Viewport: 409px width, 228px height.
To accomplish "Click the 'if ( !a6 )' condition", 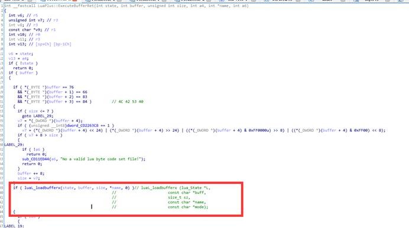I will [33, 150].
